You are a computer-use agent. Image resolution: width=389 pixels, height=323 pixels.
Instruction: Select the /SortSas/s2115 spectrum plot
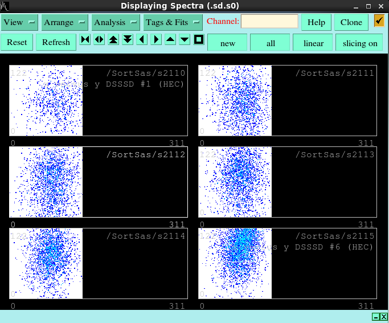point(288,263)
